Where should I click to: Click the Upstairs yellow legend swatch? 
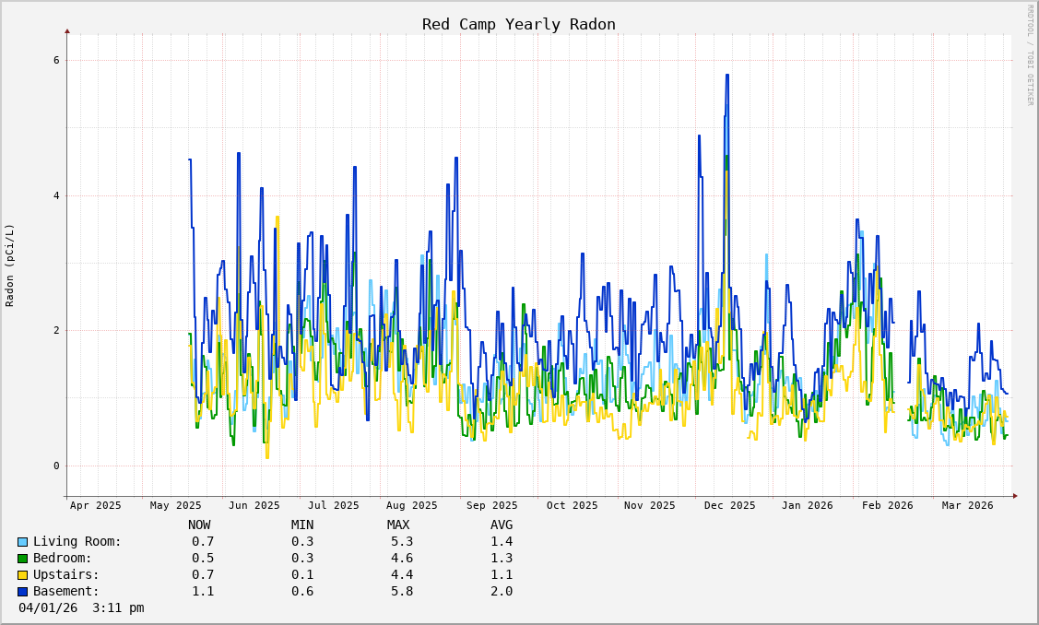click(x=22, y=575)
